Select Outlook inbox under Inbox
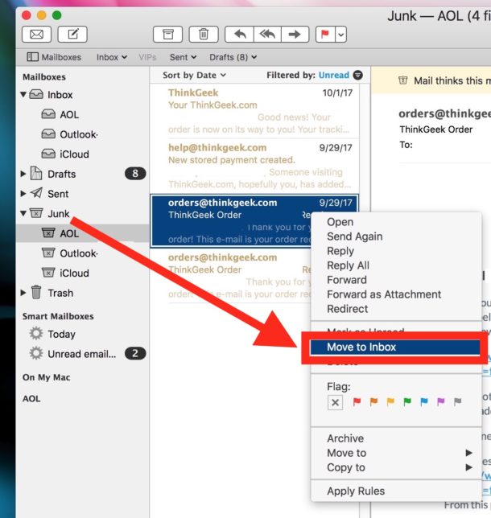 tap(82, 134)
